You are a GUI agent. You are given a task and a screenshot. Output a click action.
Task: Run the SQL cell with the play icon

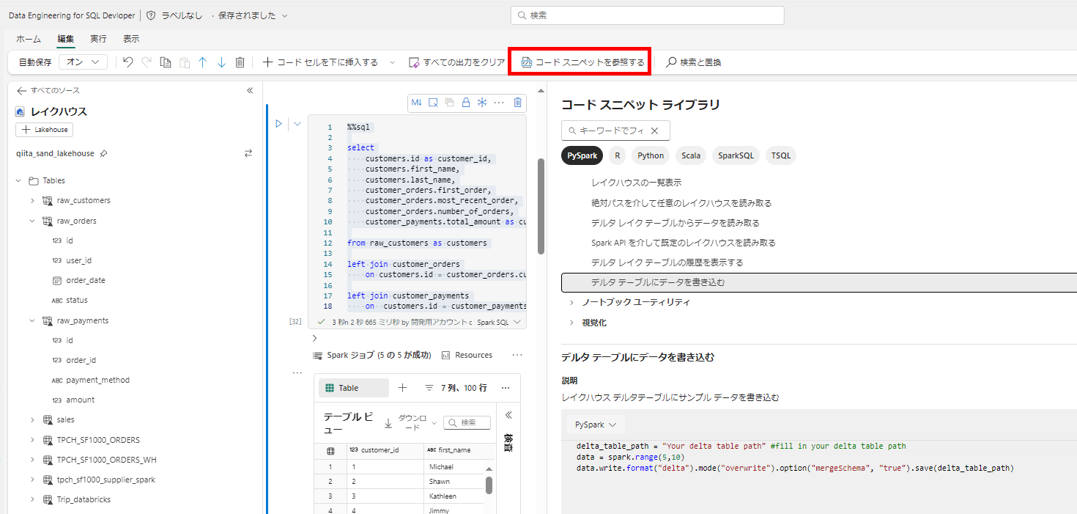pyautogui.click(x=278, y=124)
